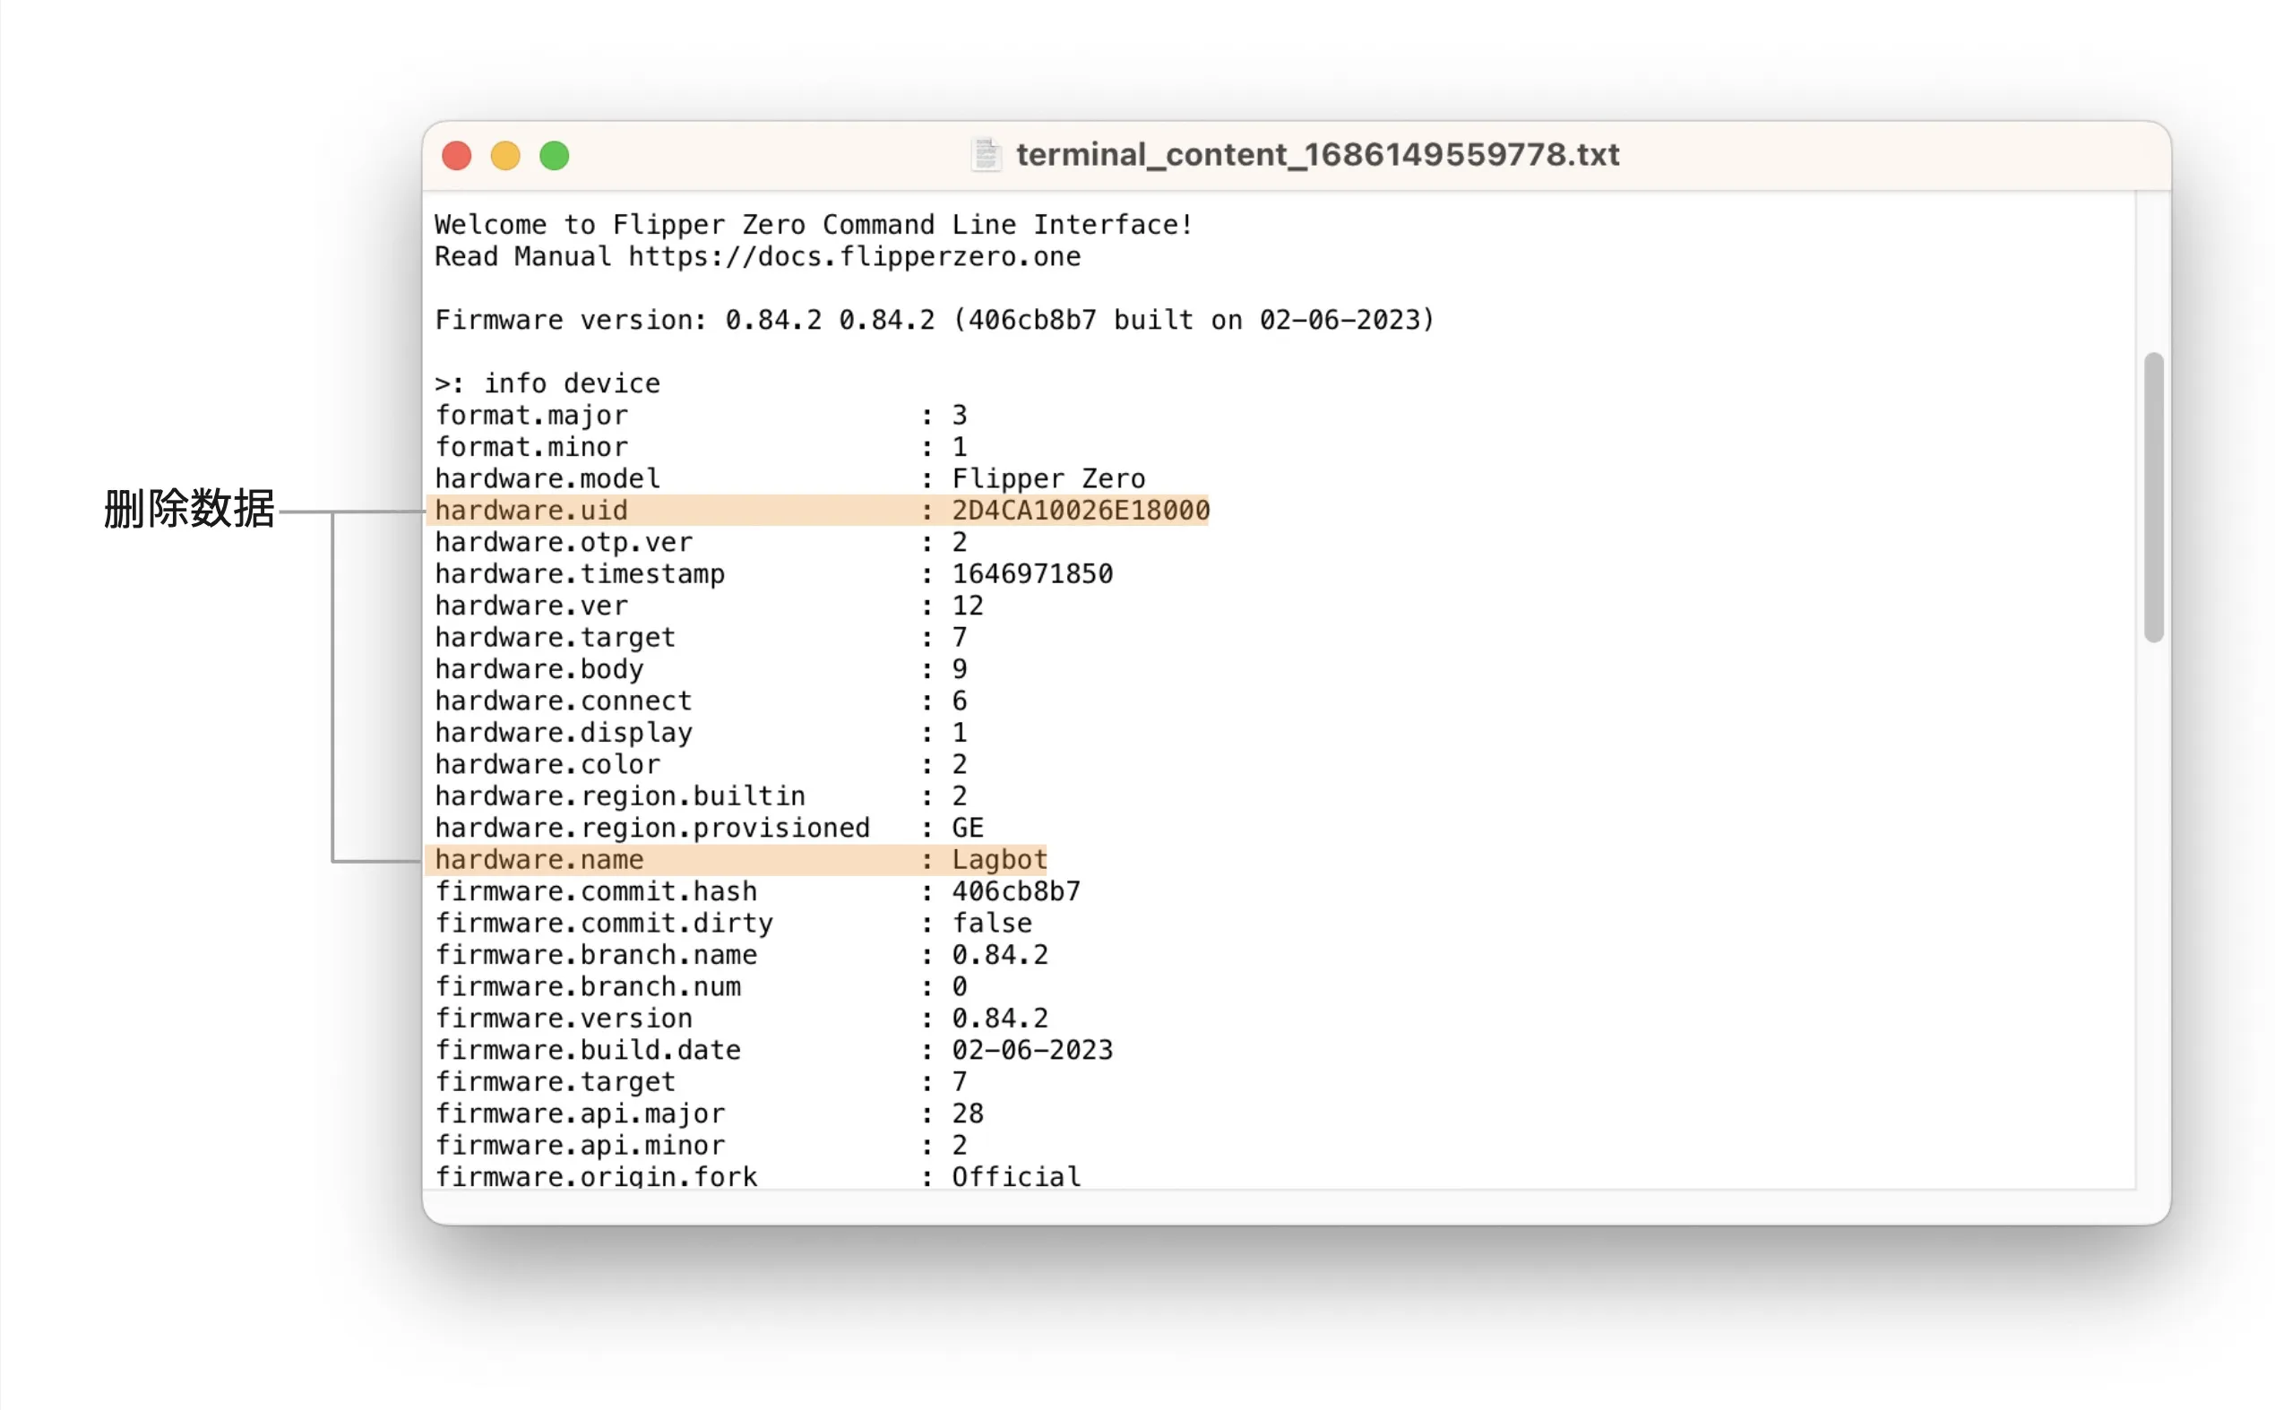Click the firmware.api.minor label
This screenshot has height=1410, width=2275.
point(579,1144)
